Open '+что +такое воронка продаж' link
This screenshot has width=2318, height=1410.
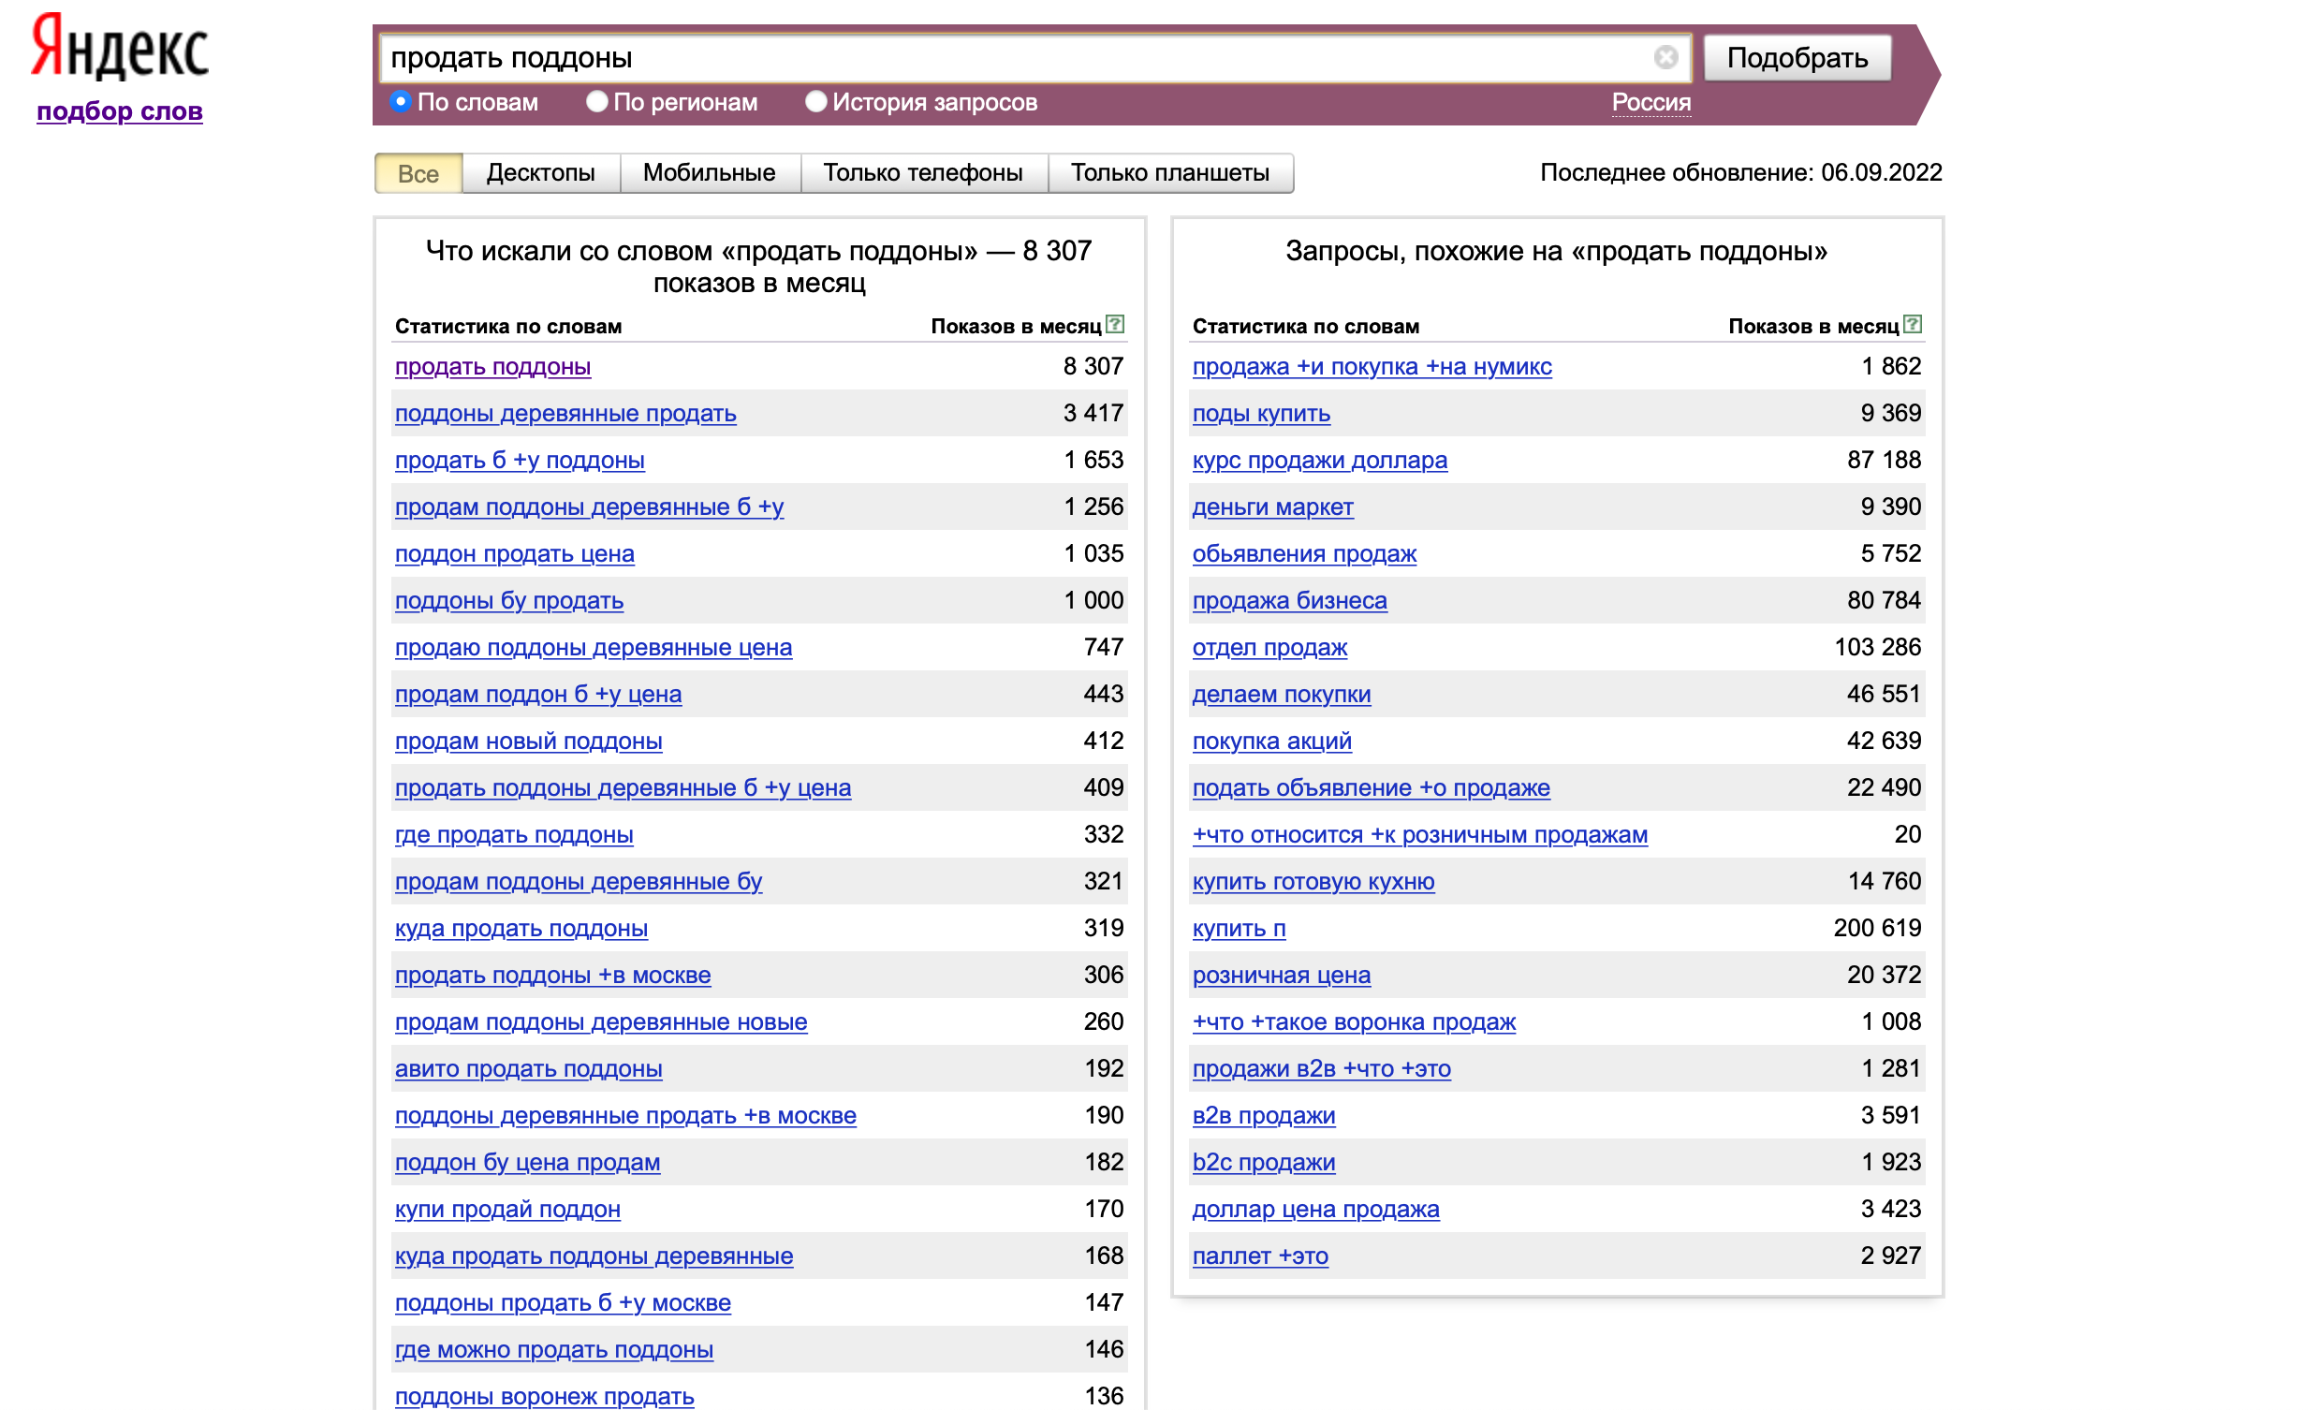(x=1355, y=1022)
